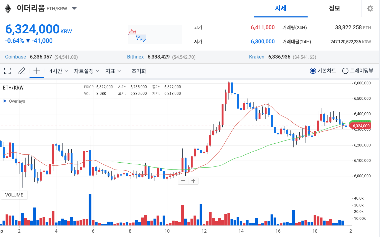The width and height of the screenshot is (380, 237).
Task: Switch to the 정보 tab
Action: pos(334,8)
